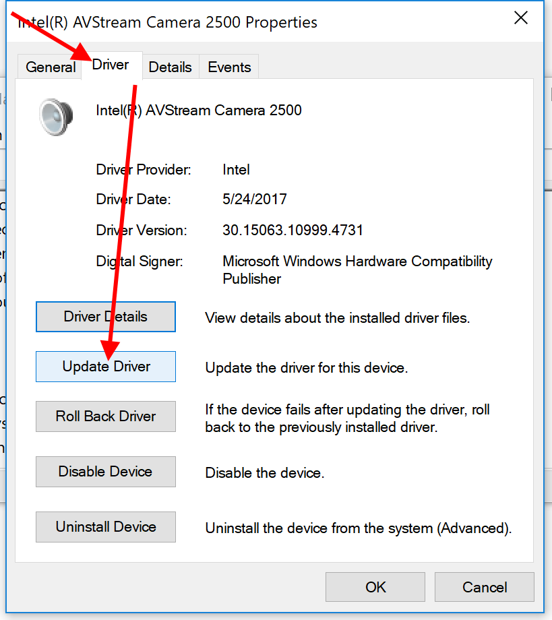
Task: Uninstall the camera device
Action: [105, 527]
